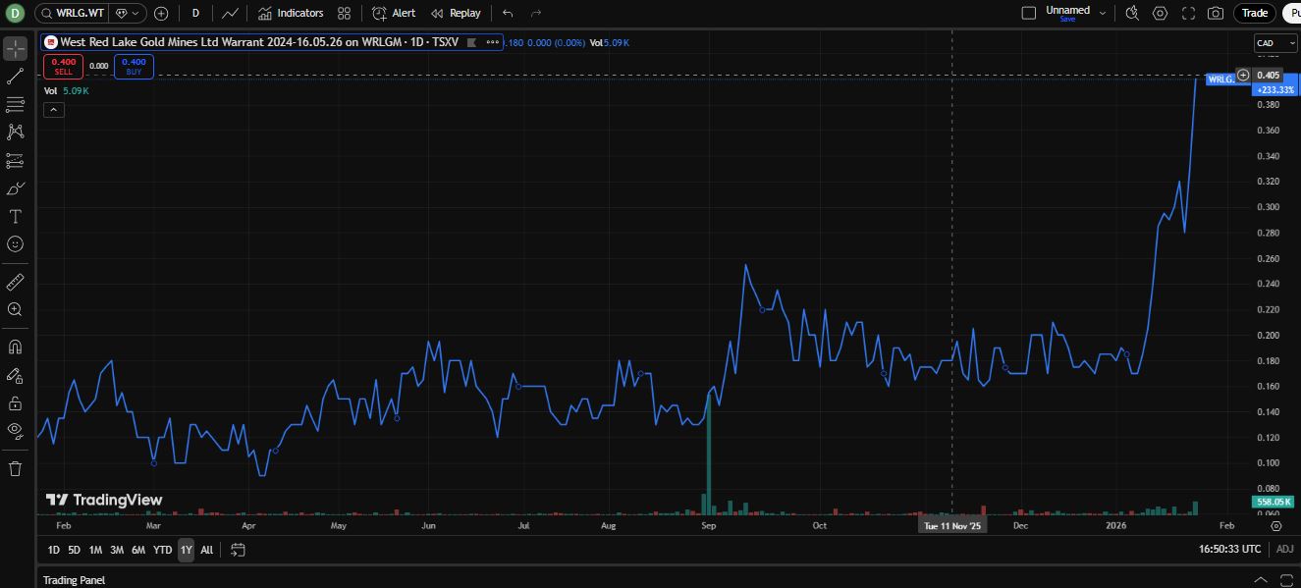Select the brush drawing tool
1301x588 pixels.
click(x=16, y=188)
